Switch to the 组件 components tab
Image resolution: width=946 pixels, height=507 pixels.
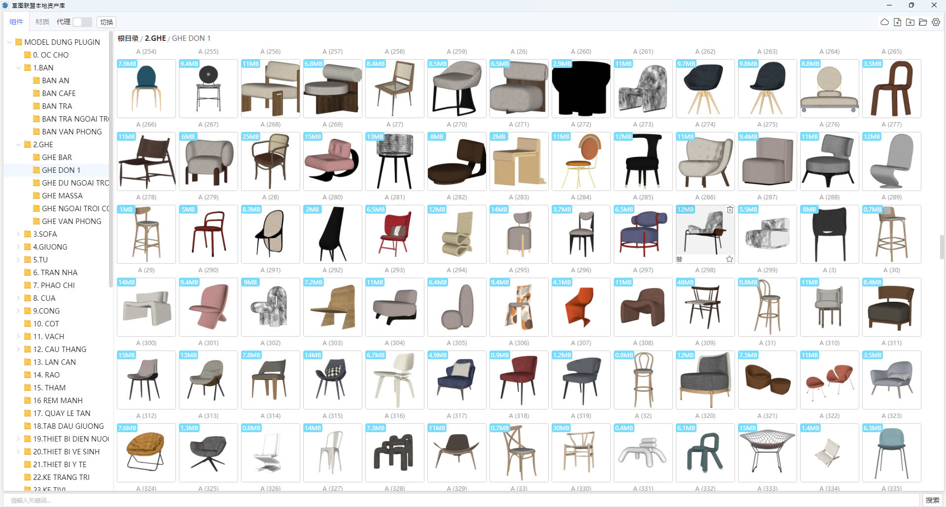click(16, 22)
